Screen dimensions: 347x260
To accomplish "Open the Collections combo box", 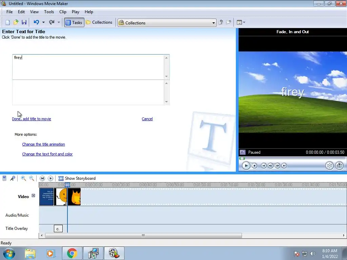I will [167, 23].
